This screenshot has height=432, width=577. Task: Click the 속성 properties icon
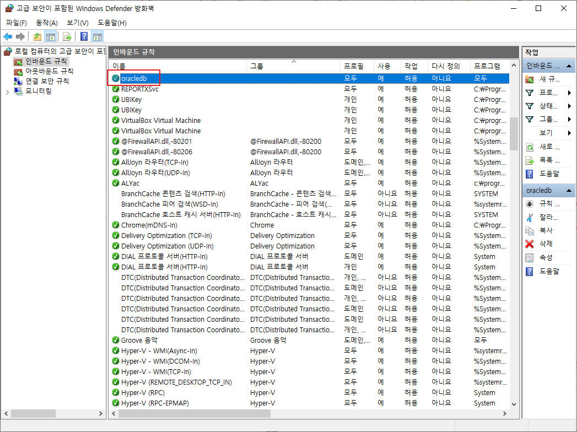tap(530, 257)
